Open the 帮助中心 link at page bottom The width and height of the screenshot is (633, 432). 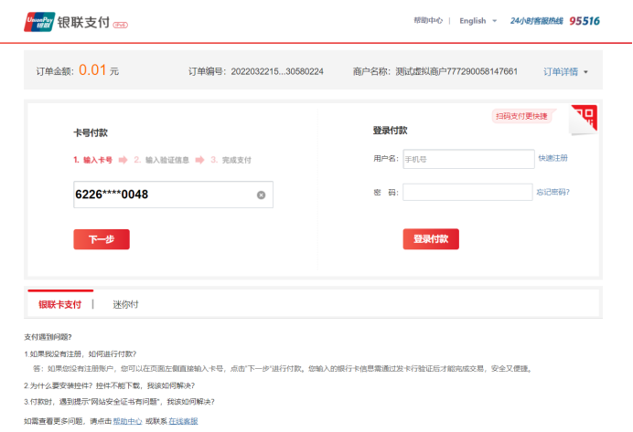[127, 421]
